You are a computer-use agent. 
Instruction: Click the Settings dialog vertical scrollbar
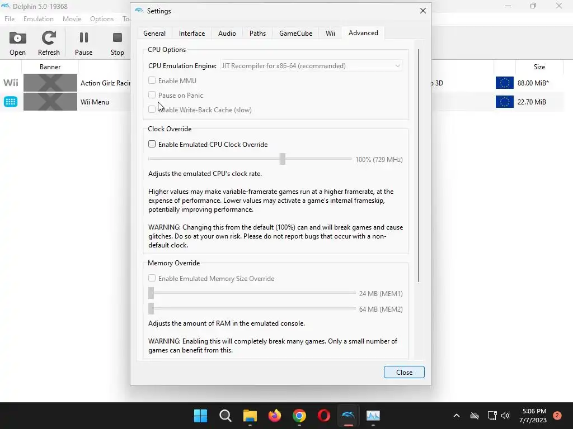[419, 165]
